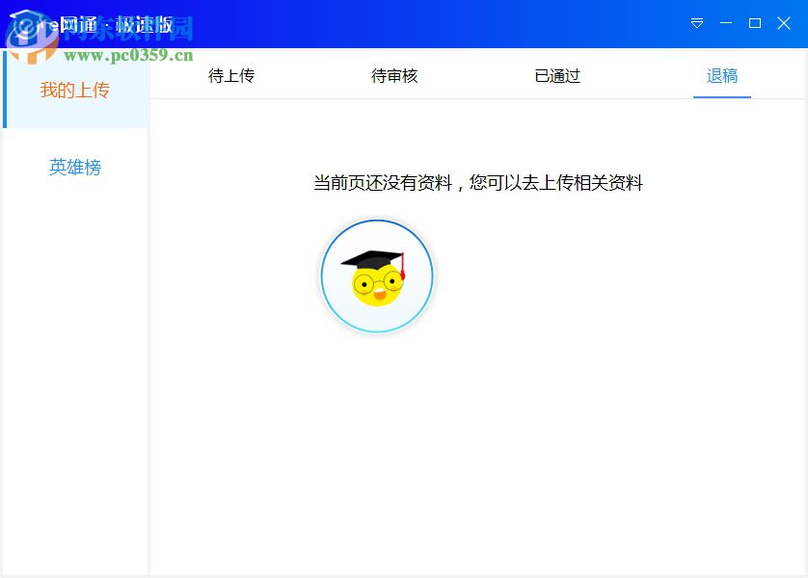Click the maximize icon on the title bar

click(x=755, y=23)
